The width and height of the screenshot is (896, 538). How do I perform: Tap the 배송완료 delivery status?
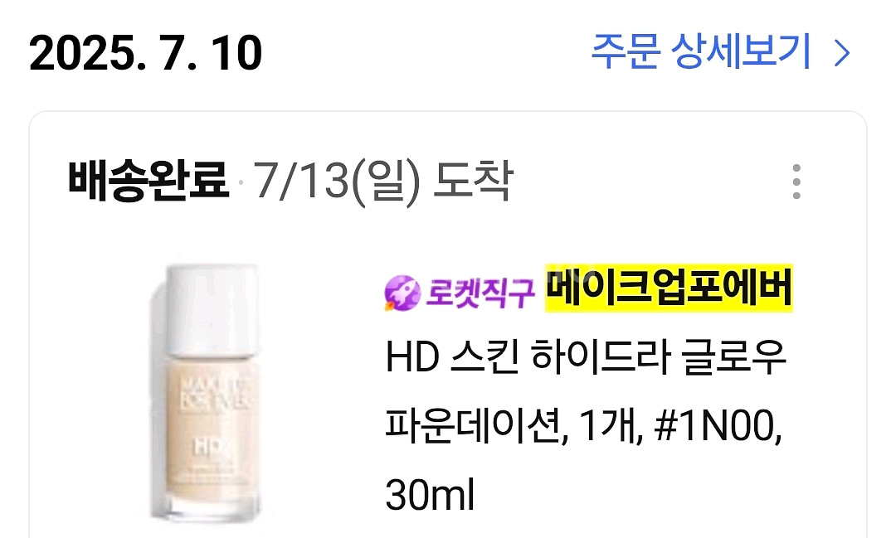(149, 181)
